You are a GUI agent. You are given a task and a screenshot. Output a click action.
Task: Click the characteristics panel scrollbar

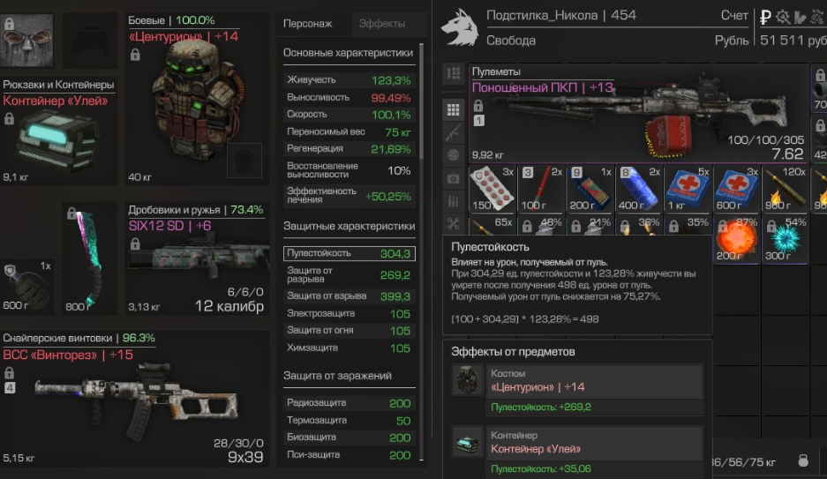coord(421,101)
